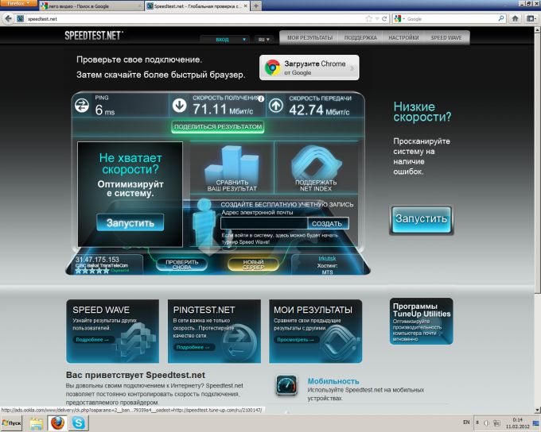The image size is (541, 432).
Task: Click the download speed info icon
Action: (261, 99)
